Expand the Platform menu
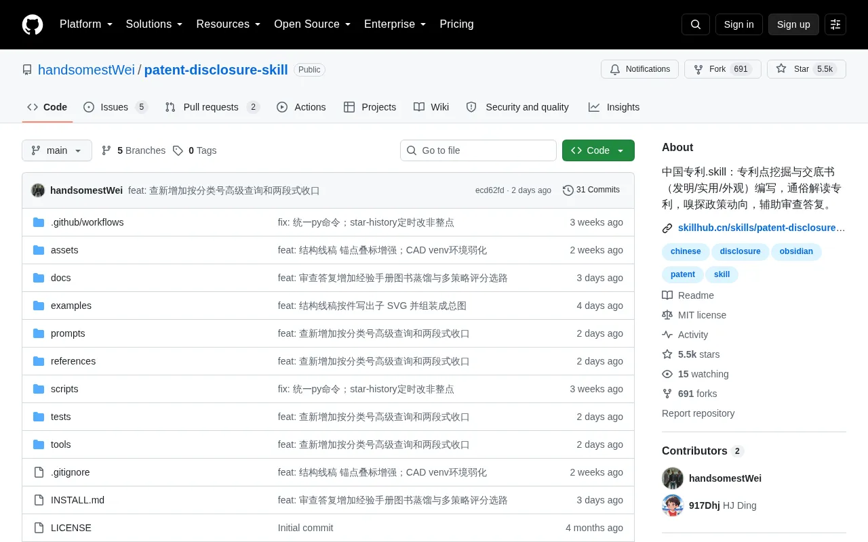The image size is (868, 542). coord(86,24)
